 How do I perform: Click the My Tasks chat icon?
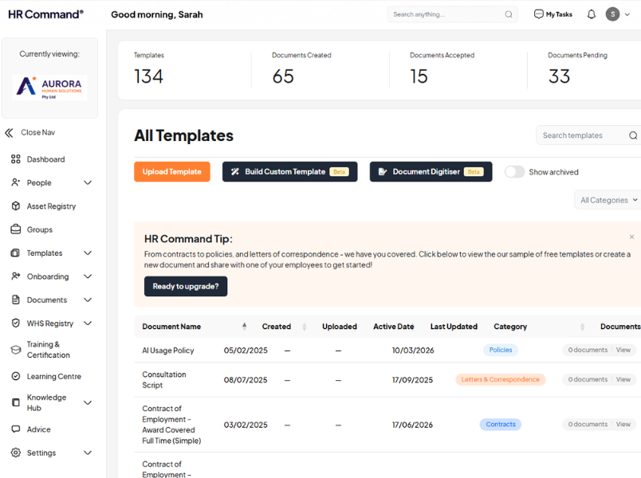(538, 14)
